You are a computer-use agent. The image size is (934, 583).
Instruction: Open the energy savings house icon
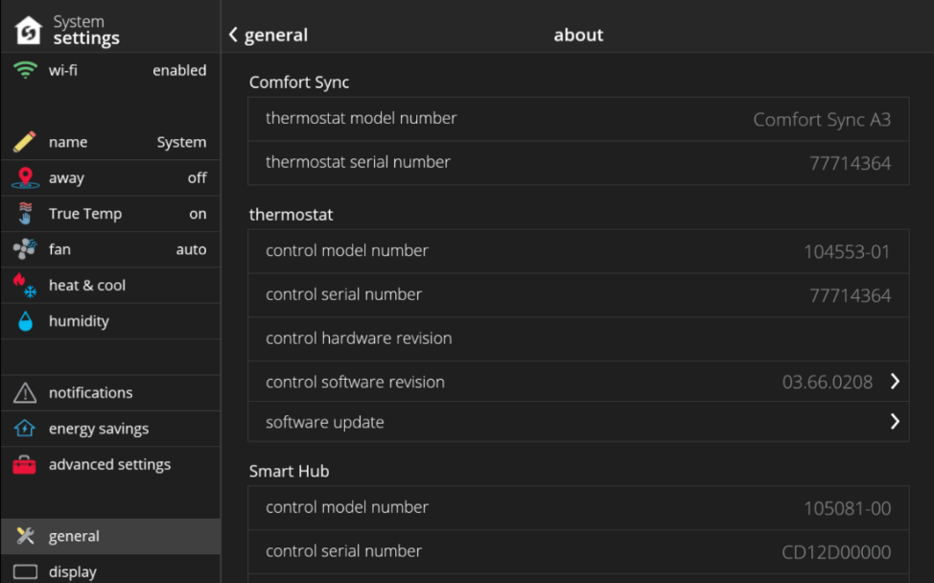25,429
